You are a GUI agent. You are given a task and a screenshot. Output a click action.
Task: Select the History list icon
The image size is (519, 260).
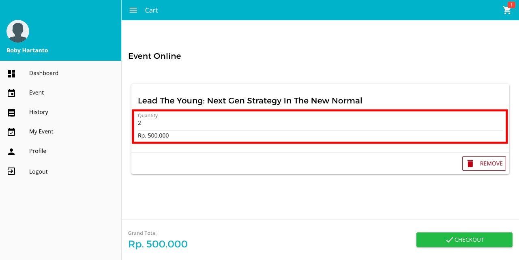click(11, 112)
